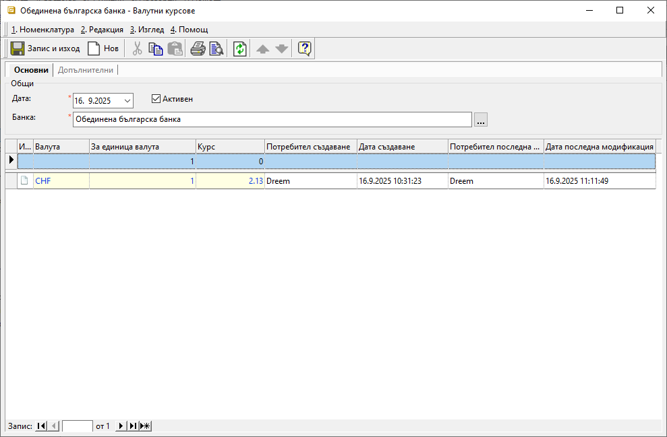Select the CHF currency cell
This screenshot has width=667, height=437.
[x=61, y=181]
